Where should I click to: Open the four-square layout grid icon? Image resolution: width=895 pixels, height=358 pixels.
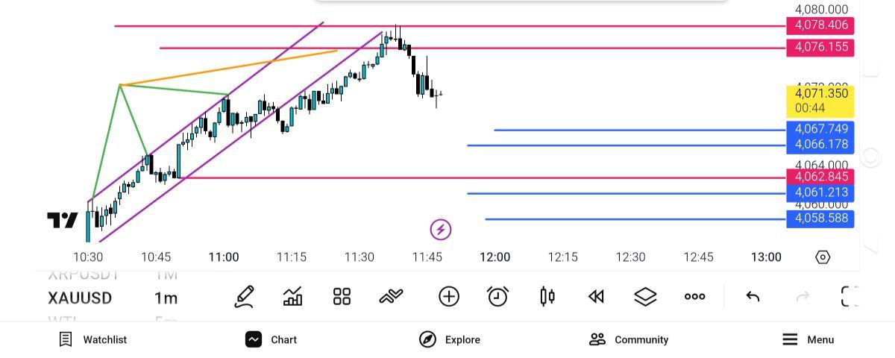point(342,297)
